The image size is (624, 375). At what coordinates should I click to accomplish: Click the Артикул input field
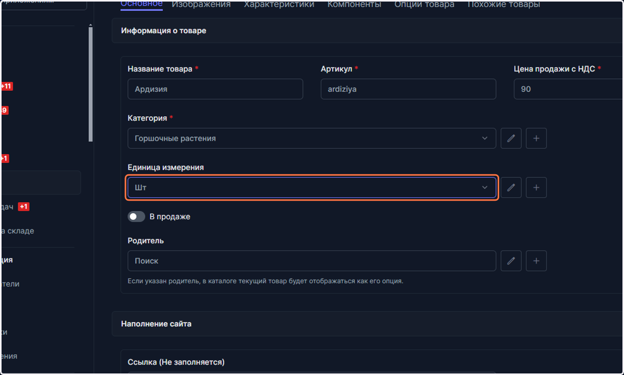tap(408, 89)
